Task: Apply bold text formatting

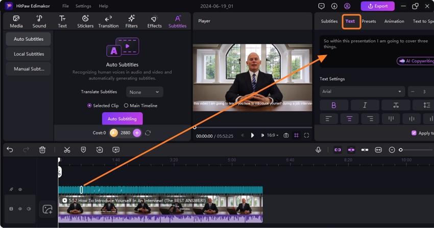Action: click(334, 105)
